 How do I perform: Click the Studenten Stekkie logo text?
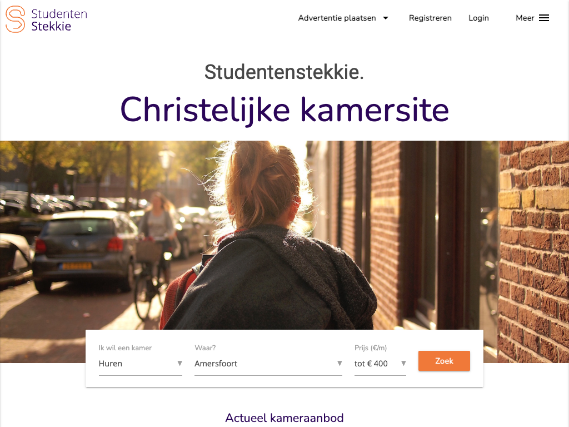(x=59, y=19)
